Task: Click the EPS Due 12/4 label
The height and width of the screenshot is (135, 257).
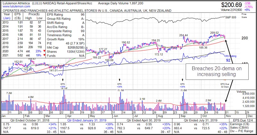Action: 243,121
